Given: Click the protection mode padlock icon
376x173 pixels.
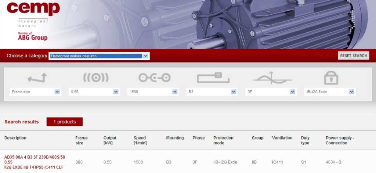Looking at the screenshot, I should click(331, 78).
